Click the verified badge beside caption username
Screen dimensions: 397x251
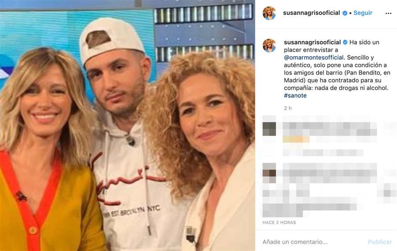(345, 42)
